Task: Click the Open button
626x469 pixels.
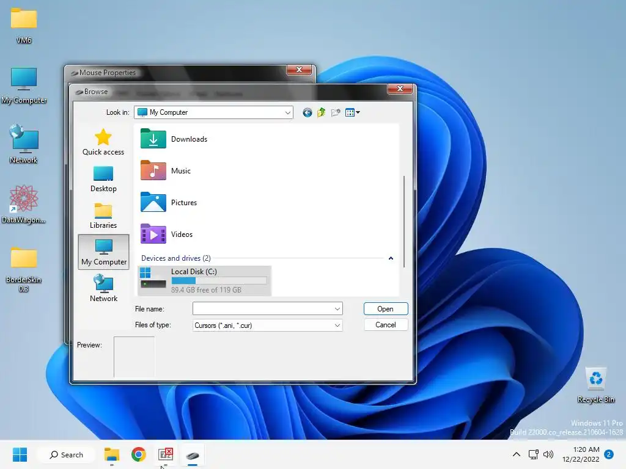Action: (x=386, y=308)
